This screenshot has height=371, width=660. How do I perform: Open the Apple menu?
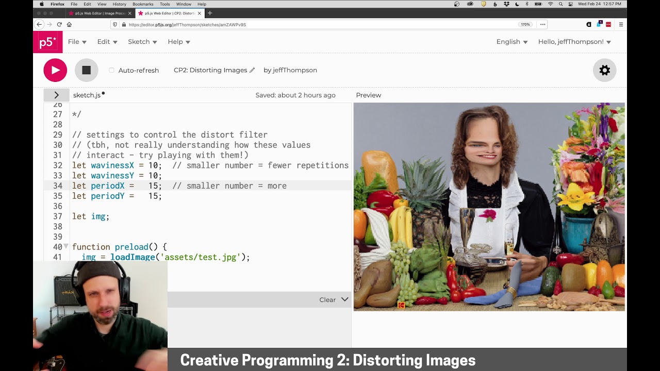[42, 4]
